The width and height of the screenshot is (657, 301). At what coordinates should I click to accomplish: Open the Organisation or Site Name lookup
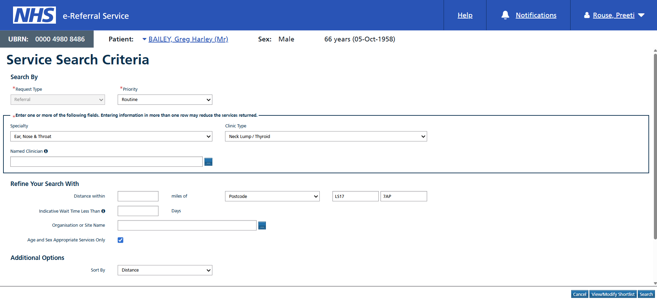262,225
